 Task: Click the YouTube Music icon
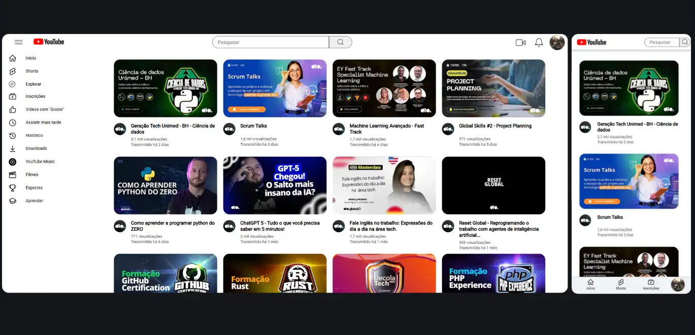[x=13, y=162]
